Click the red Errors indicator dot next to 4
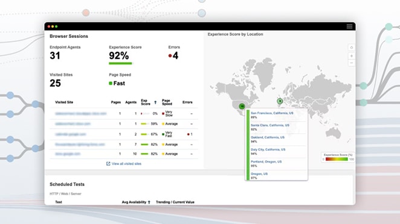Screen dimensions: 400x224 point(170,55)
